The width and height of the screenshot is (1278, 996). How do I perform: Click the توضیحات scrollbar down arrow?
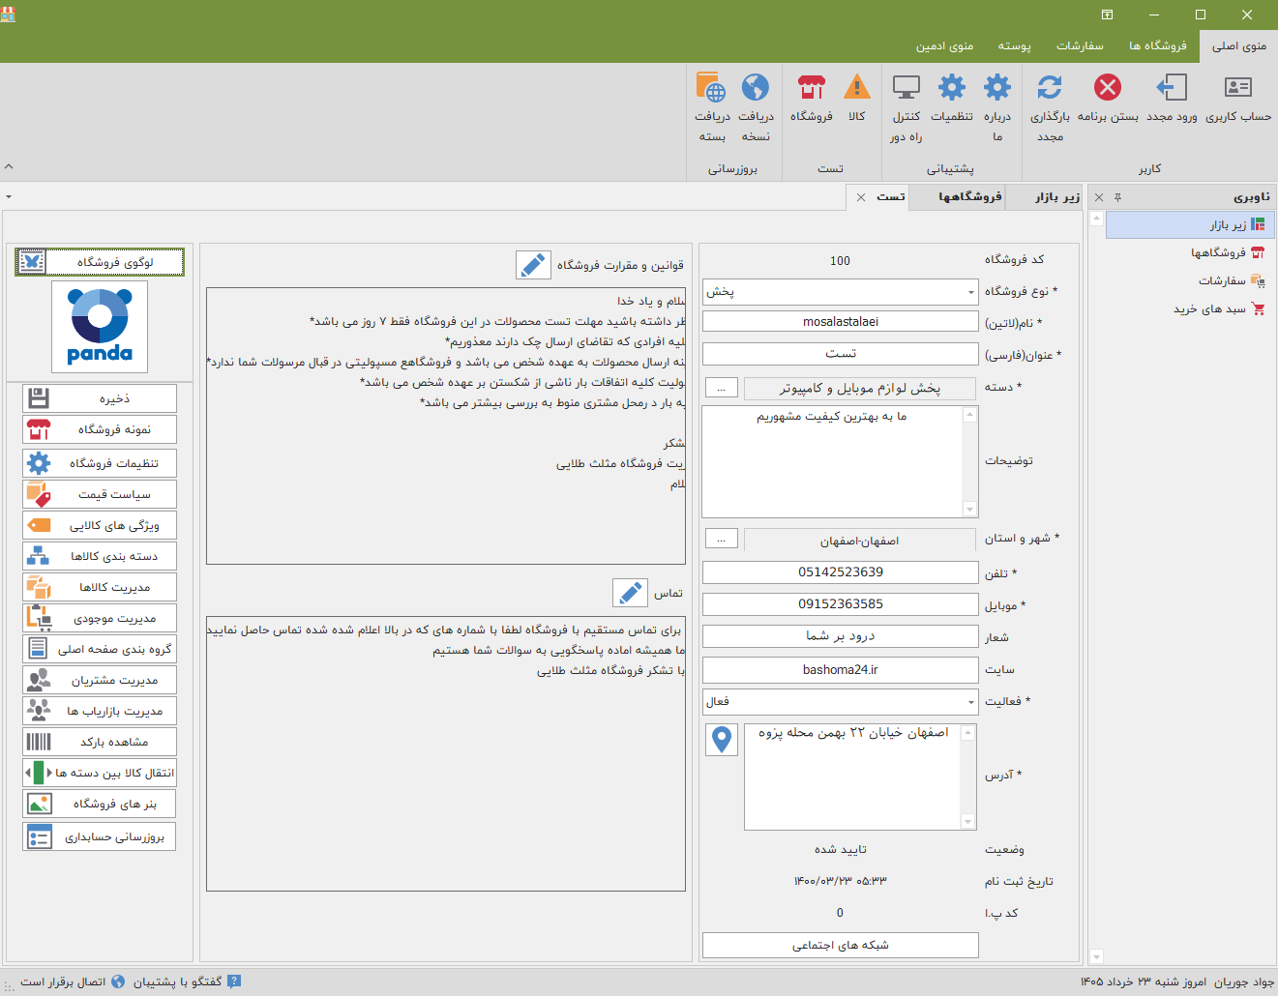[969, 510]
